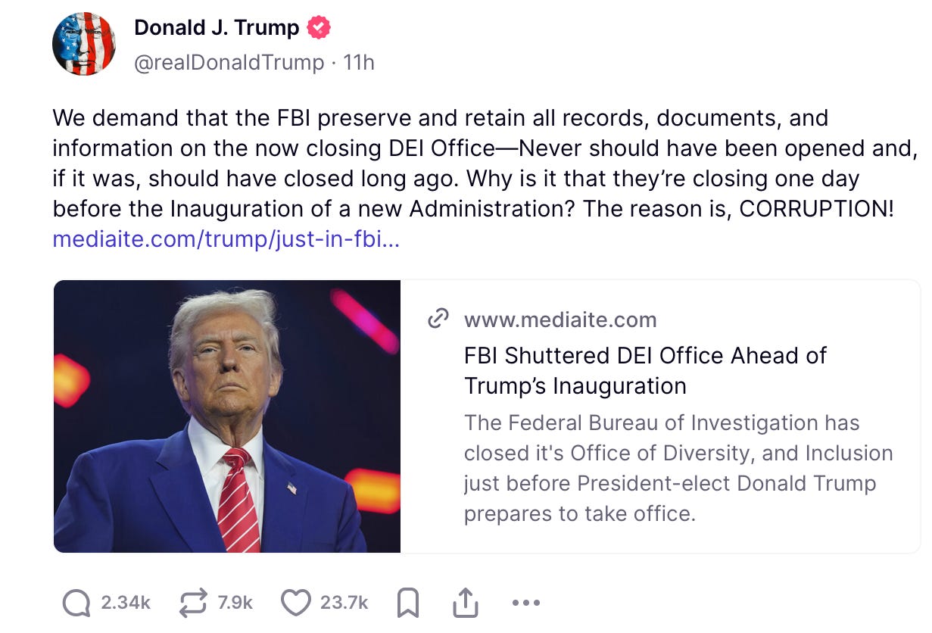Click the chain link icon in preview card

click(x=438, y=319)
